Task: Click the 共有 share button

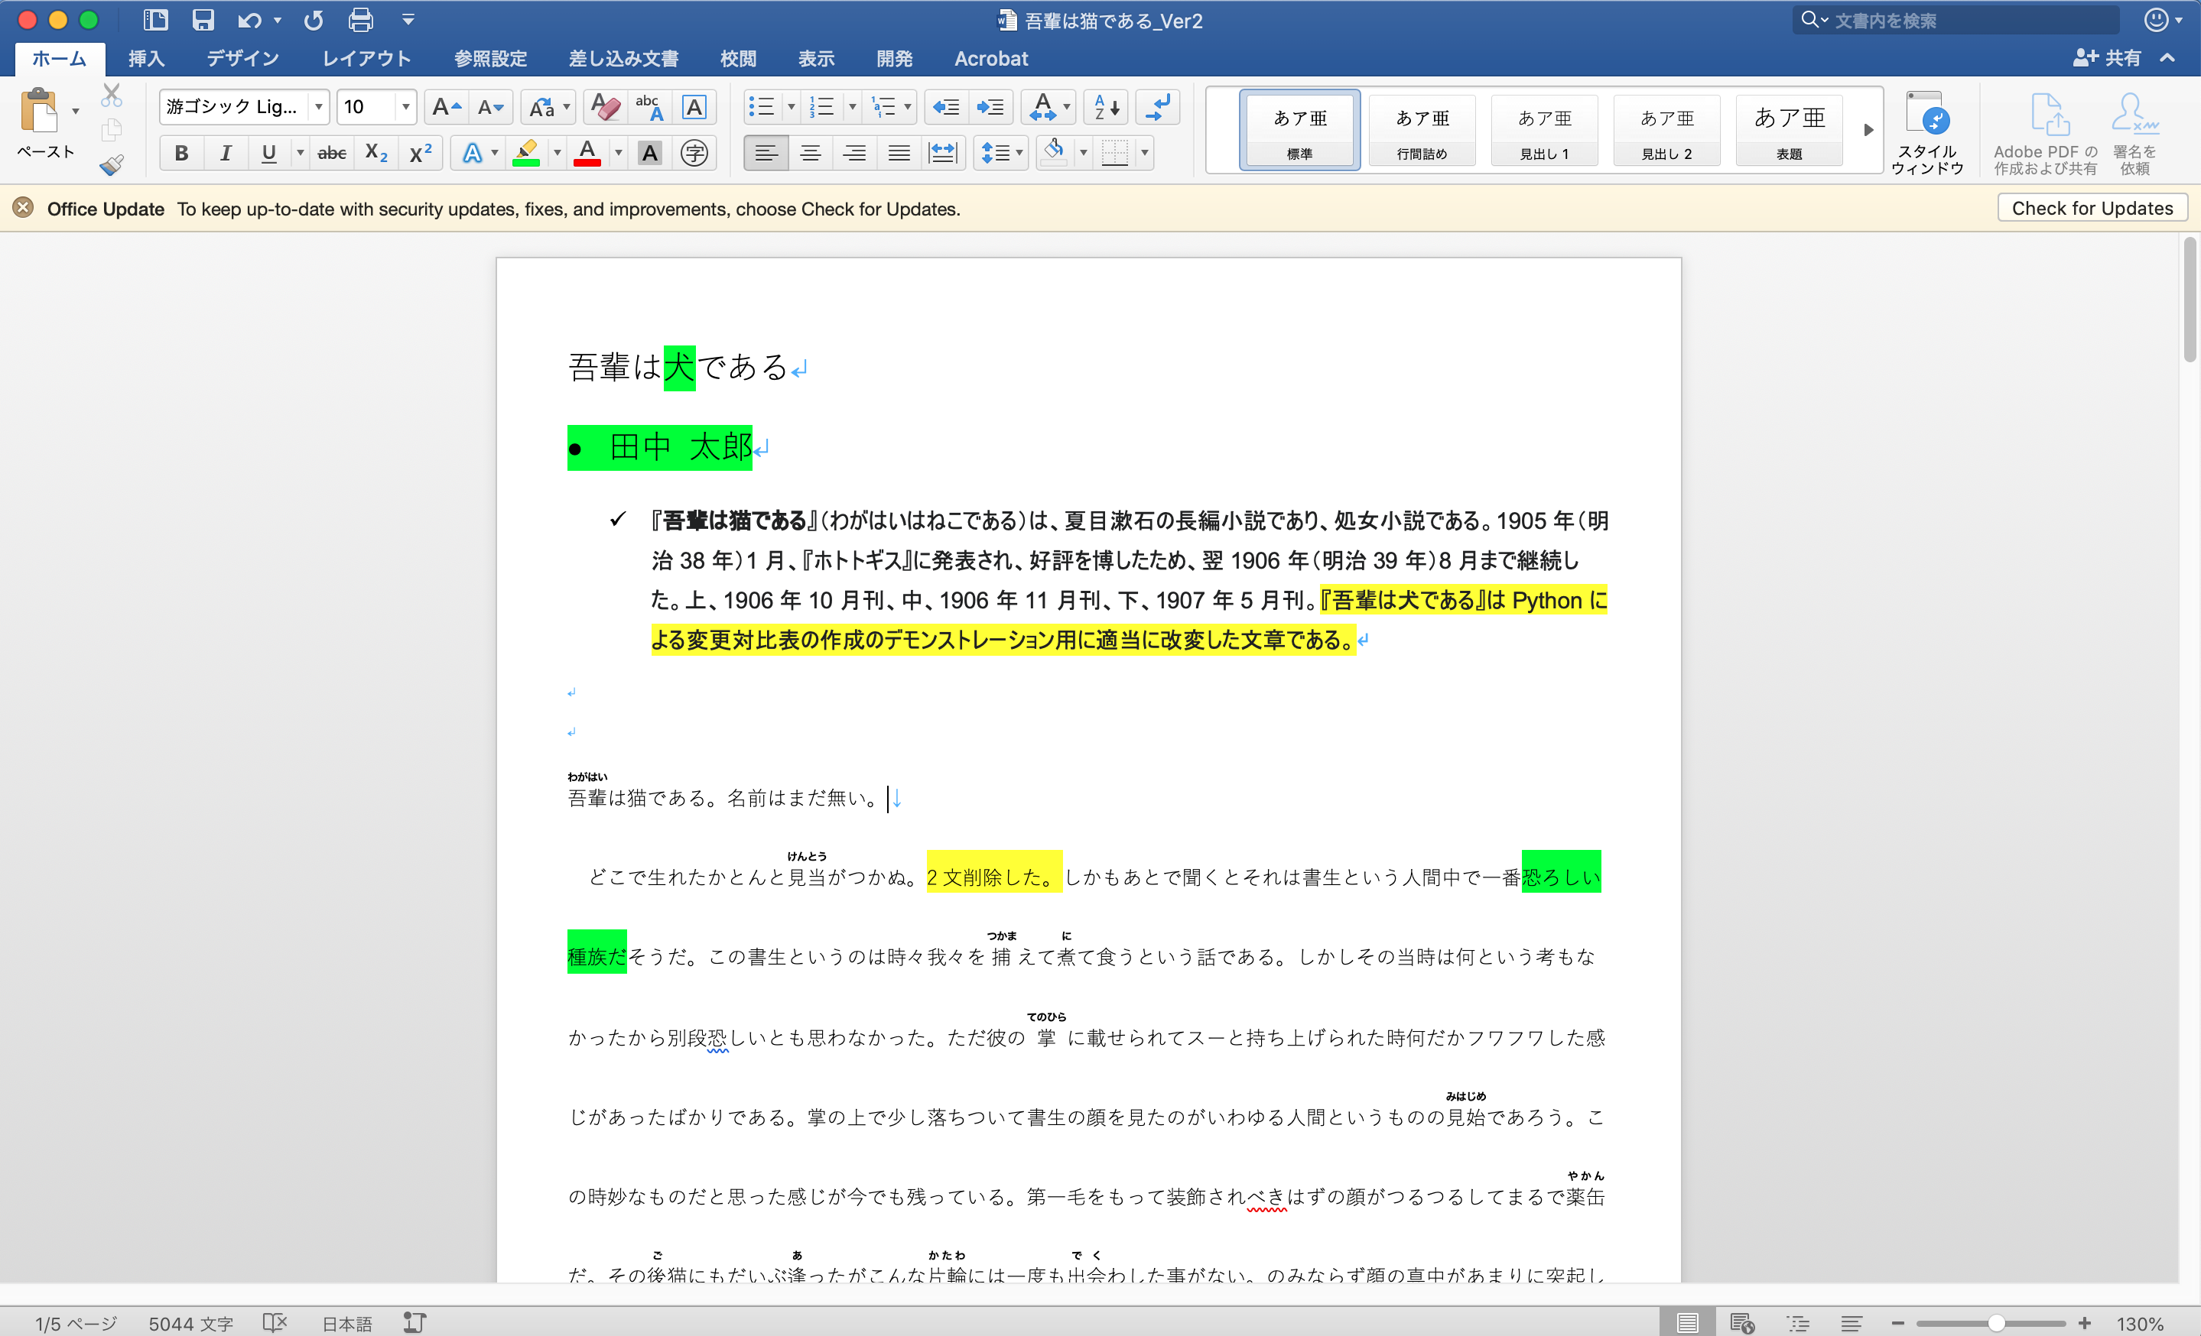Action: click(2108, 58)
